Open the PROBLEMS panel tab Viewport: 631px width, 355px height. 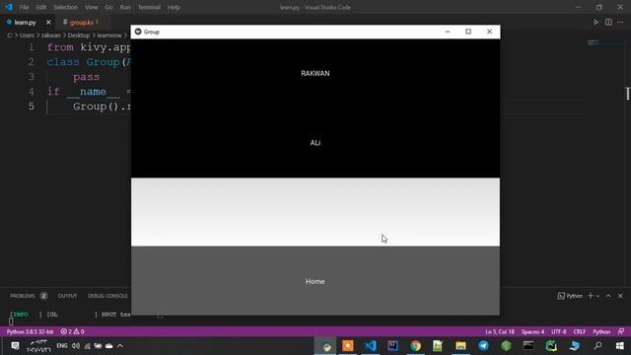point(23,296)
